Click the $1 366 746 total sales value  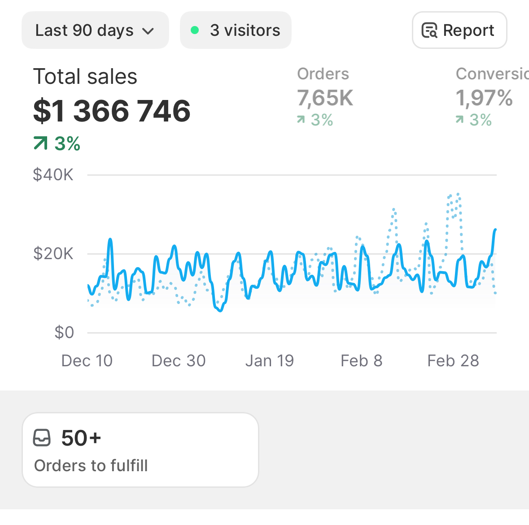[112, 111]
